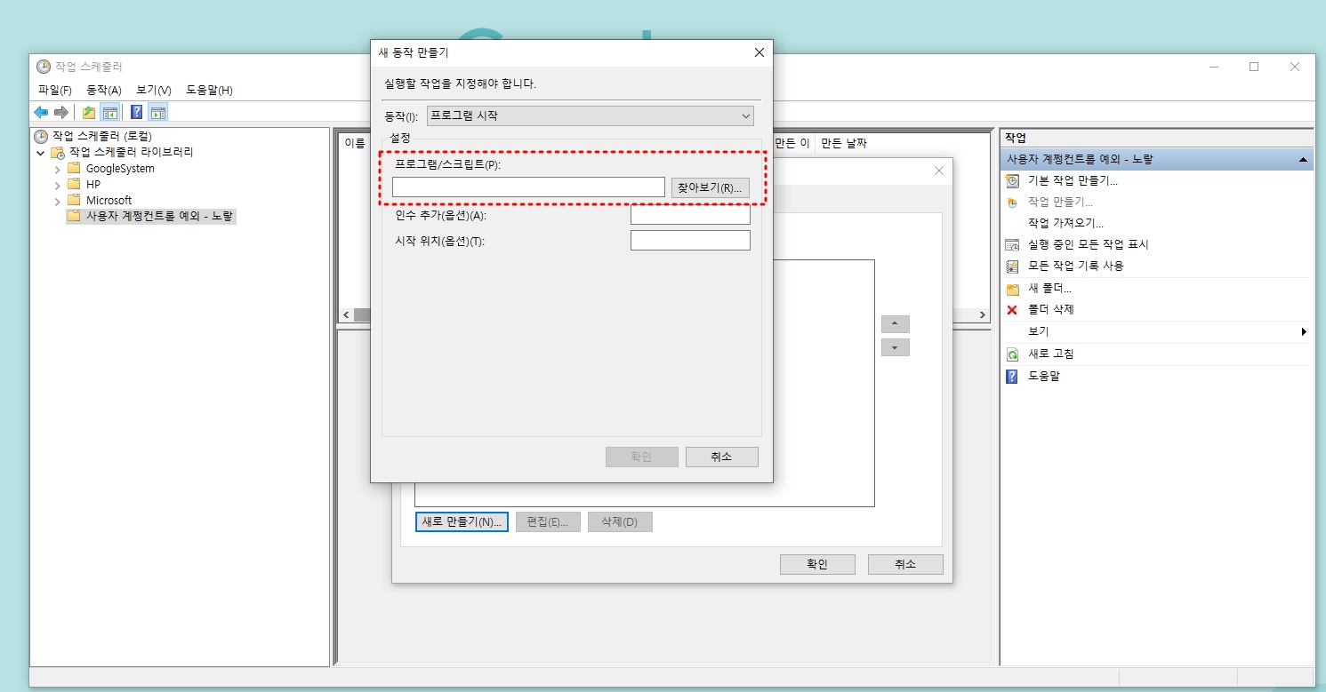The image size is (1326, 692).
Task: Close the 새 동작 만들기 dialog
Action: coord(759,52)
